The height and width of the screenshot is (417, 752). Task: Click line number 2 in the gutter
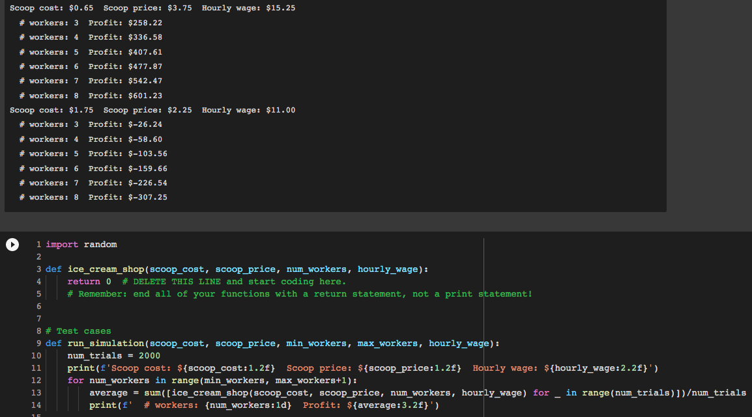coord(39,257)
